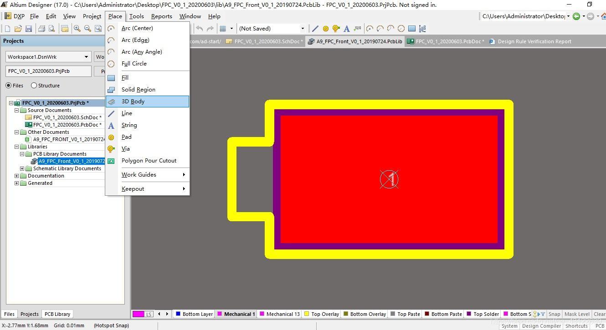This screenshot has height=330, width=606.
Task: Click the layer filter funnel icon
Action: [542, 314]
